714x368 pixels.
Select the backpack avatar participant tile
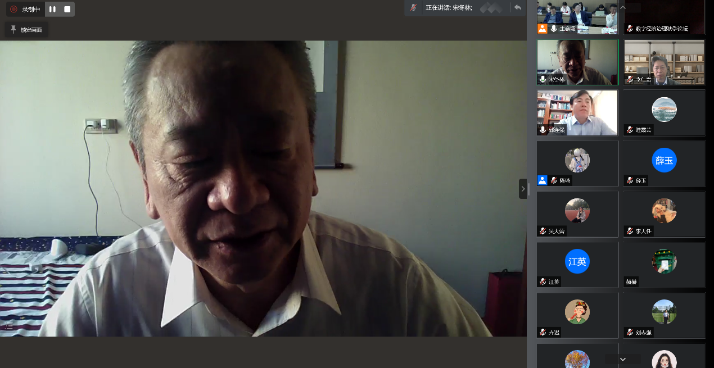pos(577,163)
